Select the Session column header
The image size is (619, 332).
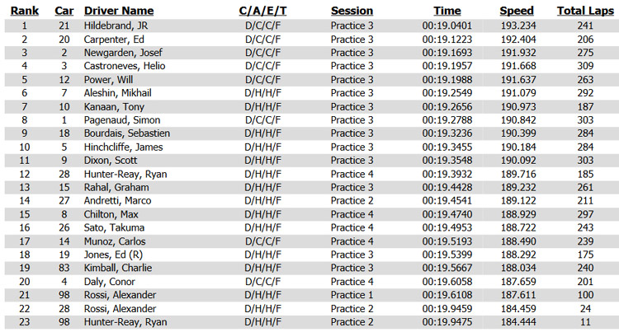[352, 11]
